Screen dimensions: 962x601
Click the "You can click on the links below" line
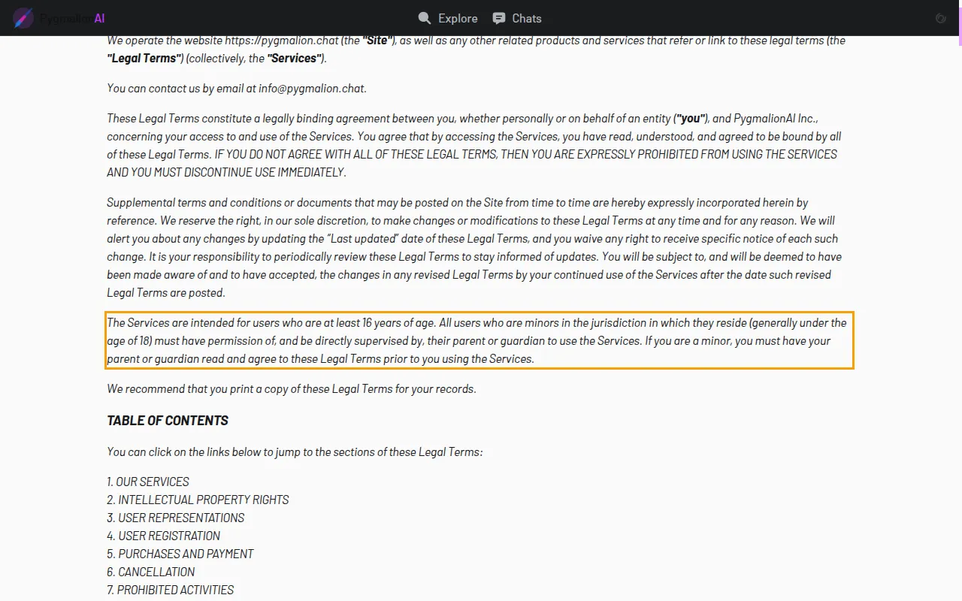pyautogui.click(x=295, y=452)
